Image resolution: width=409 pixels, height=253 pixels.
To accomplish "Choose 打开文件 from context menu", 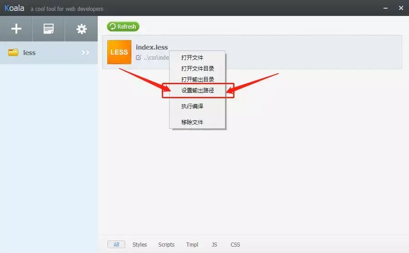I will (192, 58).
